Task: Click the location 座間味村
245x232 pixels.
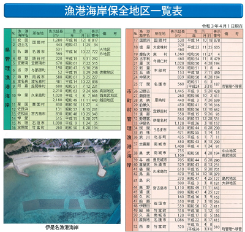Action: [38, 86]
